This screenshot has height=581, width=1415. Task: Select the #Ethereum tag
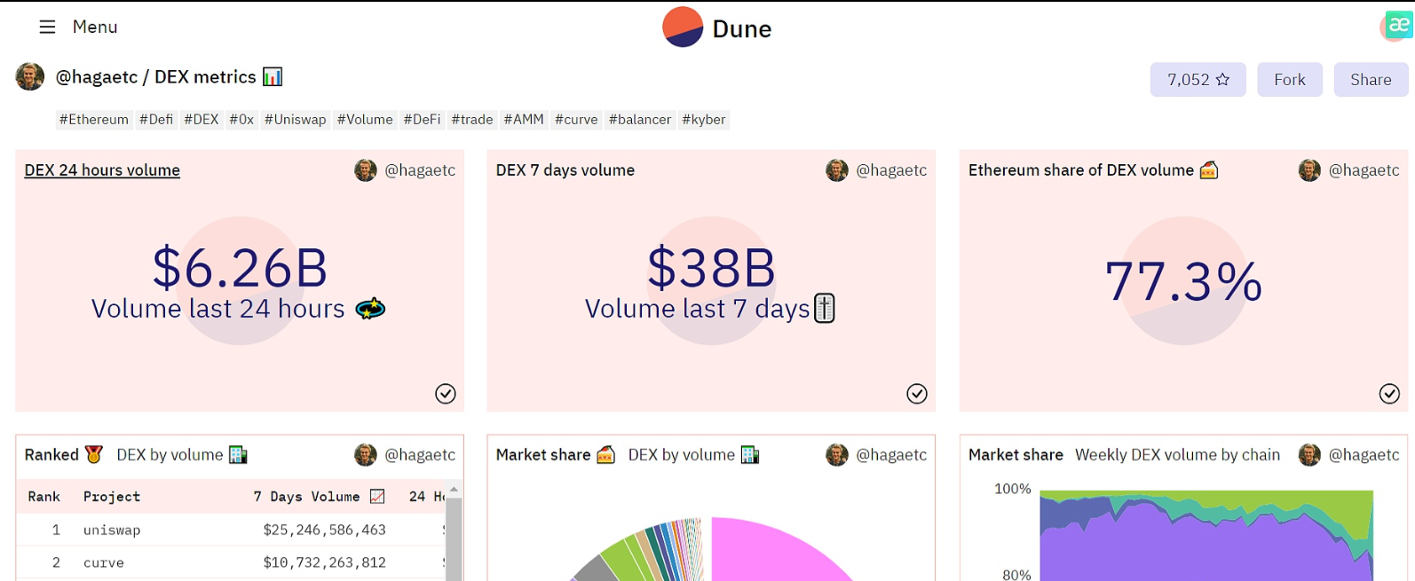click(93, 120)
